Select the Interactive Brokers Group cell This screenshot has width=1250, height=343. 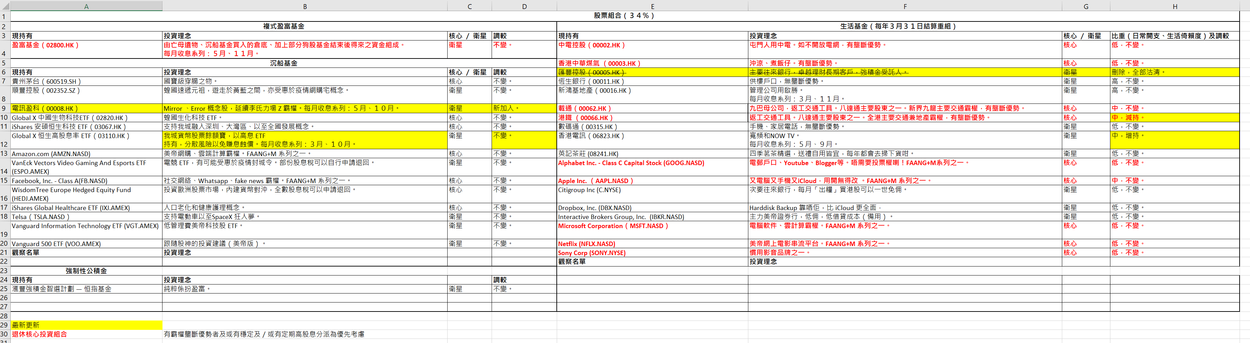tap(652, 217)
